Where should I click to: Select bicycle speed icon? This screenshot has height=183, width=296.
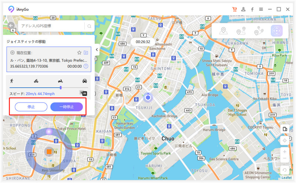(x=36, y=81)
